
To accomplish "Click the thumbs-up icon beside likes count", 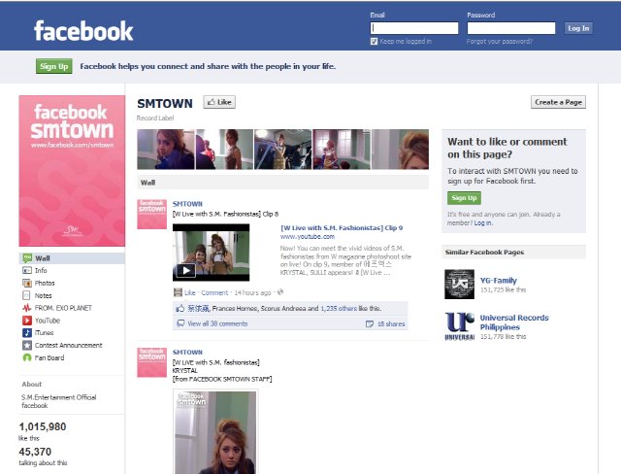I will click(180, 308).
